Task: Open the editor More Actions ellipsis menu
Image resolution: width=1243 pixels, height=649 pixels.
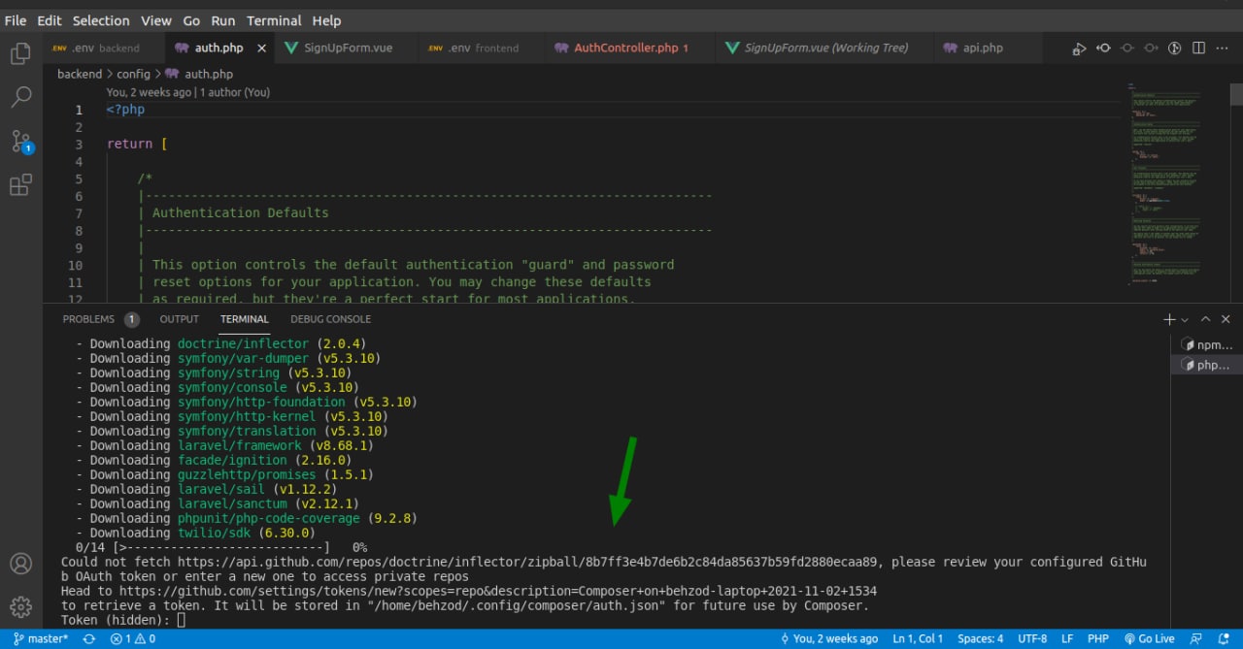Action: (1222, 49)
